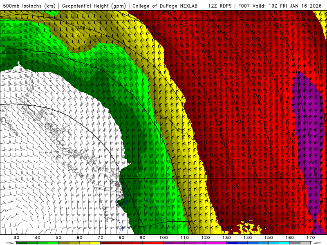Click the '40' label on the color scale
This screenshot has width=327, height=245.
[38, 238]
